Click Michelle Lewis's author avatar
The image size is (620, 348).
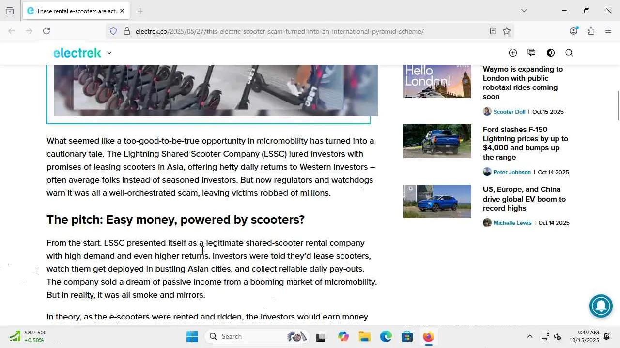487,223
